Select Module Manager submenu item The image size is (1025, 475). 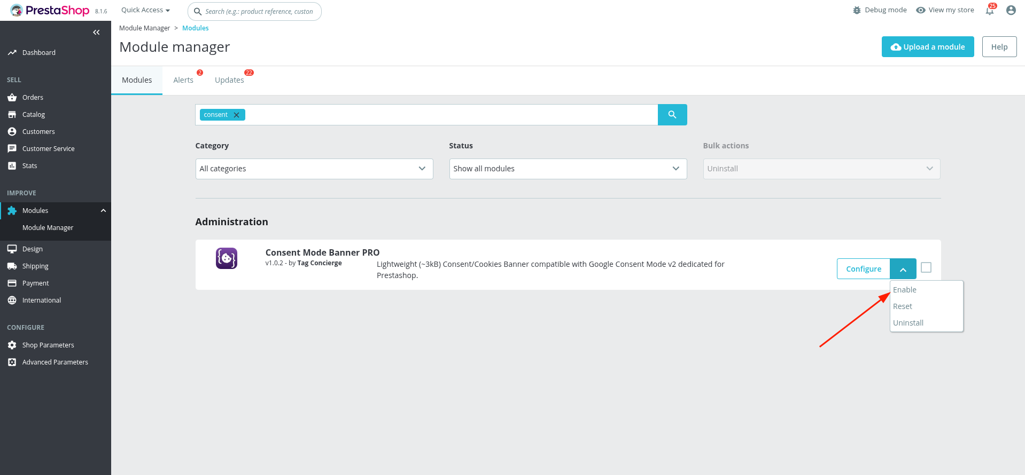click(x=48, y=227)
